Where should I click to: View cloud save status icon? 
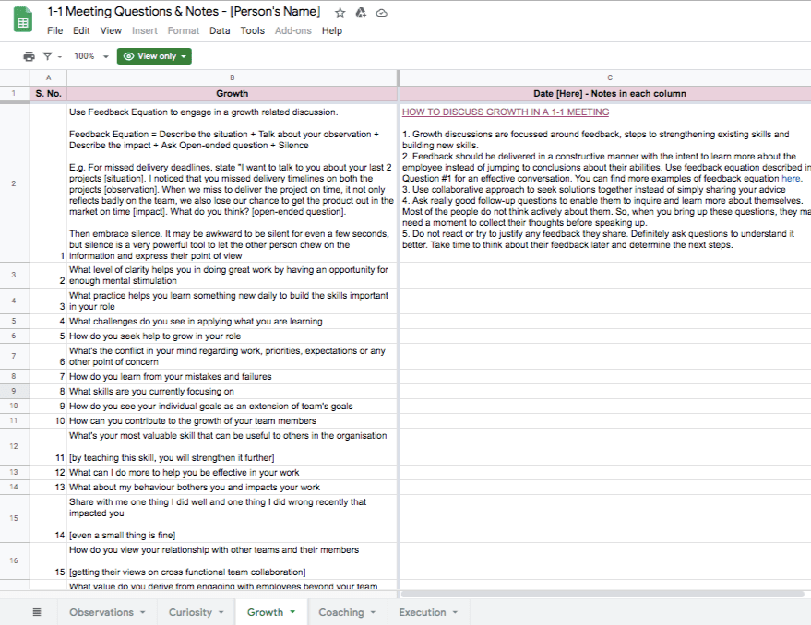[x=382, y=13]
